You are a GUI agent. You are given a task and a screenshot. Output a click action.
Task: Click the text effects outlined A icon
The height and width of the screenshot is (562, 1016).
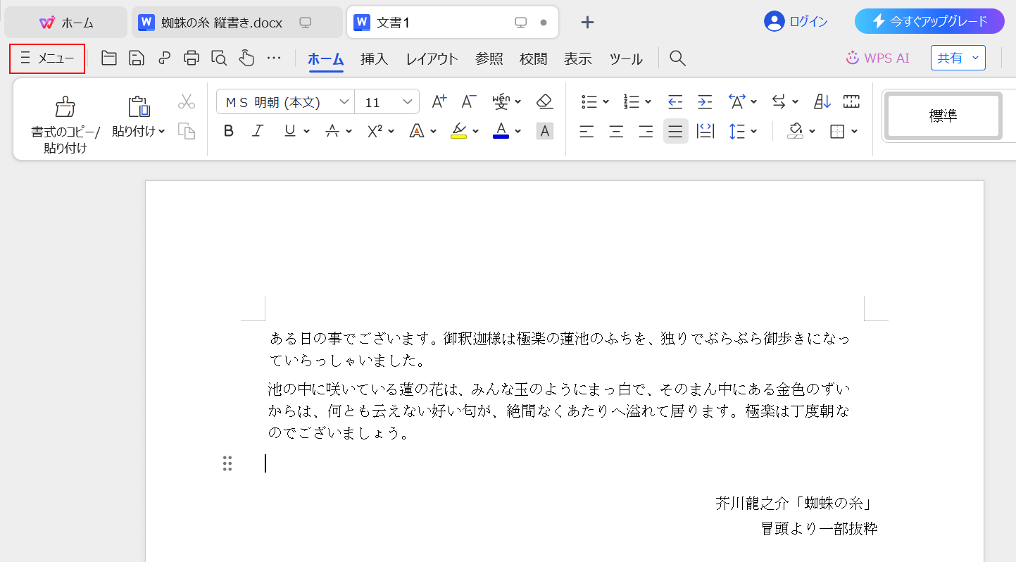tap(417, 131)
